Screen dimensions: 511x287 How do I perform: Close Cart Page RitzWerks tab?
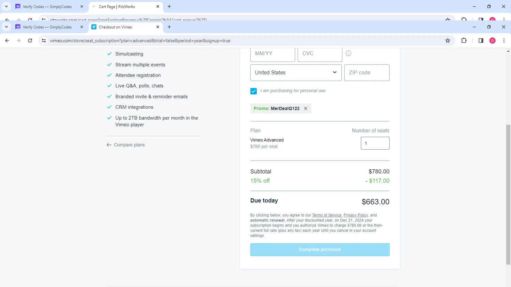coord(158,6)
